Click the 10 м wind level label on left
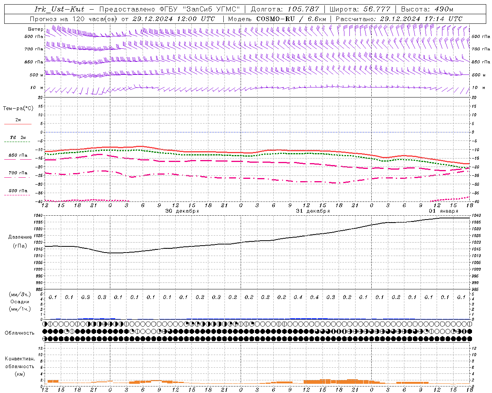The image size is (492, 393). [x=37, y=88]
